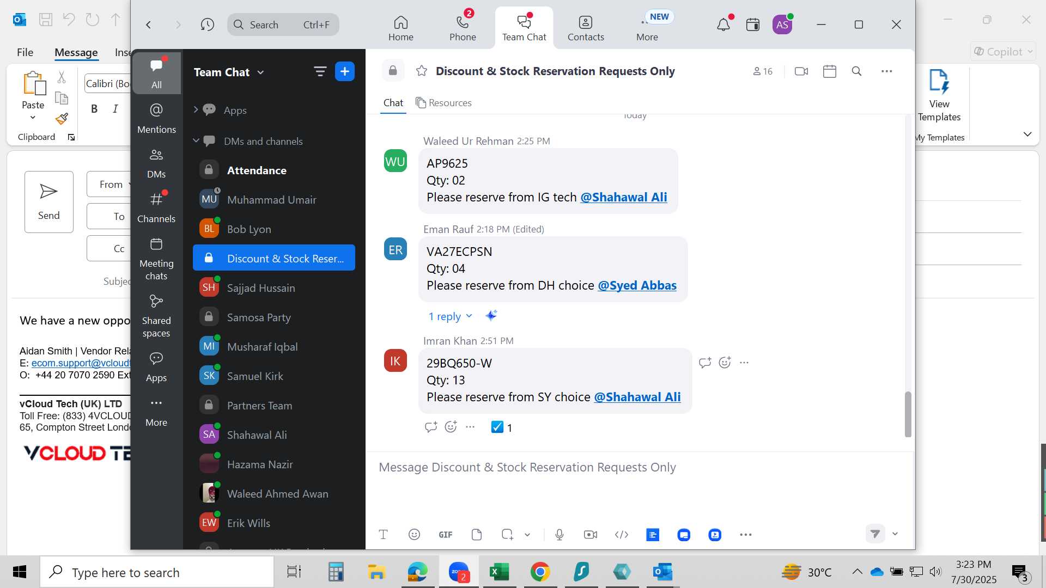This screenshot has width=1046, height=588.
Task: Open DMs in the sidebar
Action: pyautogui.click(x=156, y=163)
